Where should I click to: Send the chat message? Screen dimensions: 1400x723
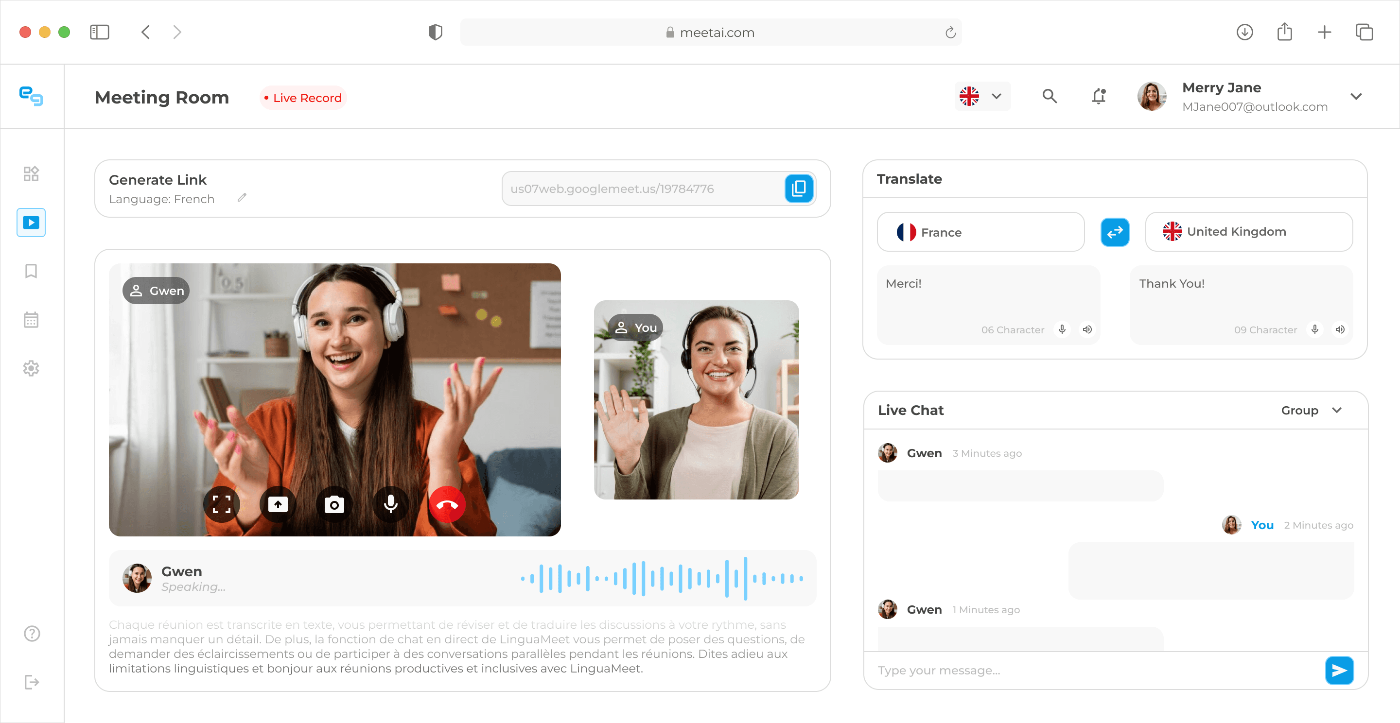[x=1339, y=670]
